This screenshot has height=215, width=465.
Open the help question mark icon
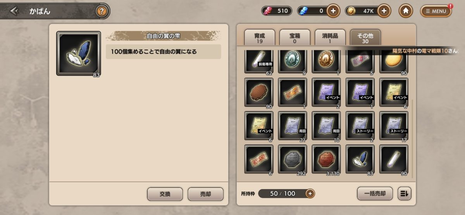[x=102, y=11]
